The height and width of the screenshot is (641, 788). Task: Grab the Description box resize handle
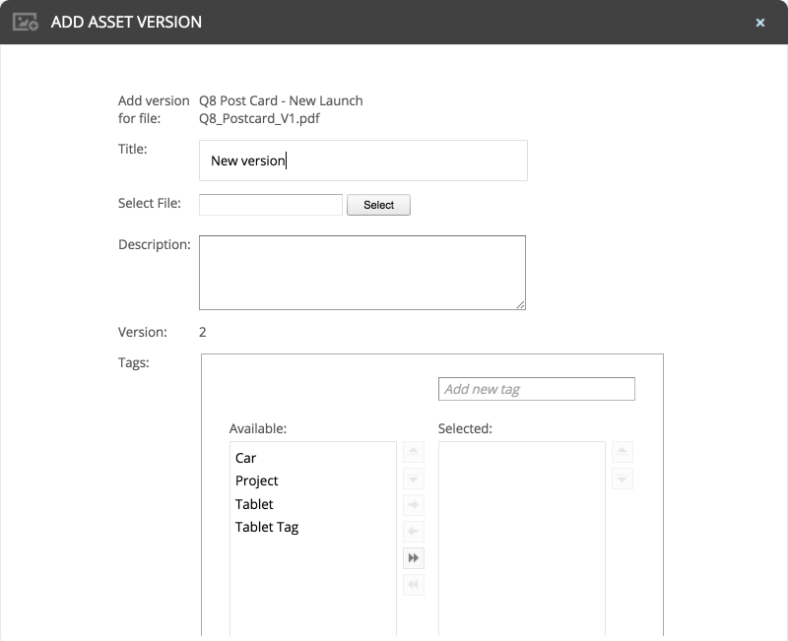click(520, 304)
